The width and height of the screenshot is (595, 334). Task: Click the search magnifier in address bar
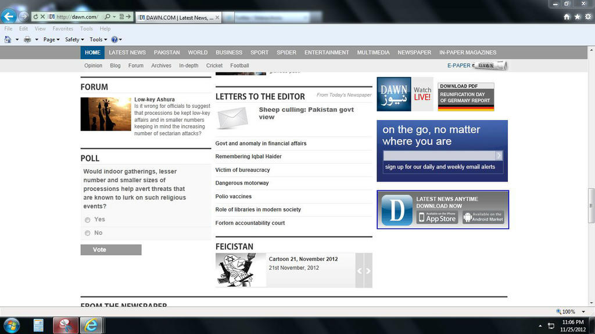107,17
